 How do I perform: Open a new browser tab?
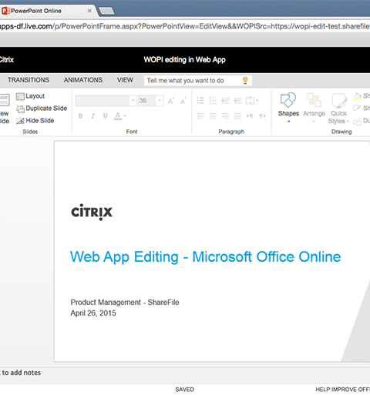(x=106, y=11)
